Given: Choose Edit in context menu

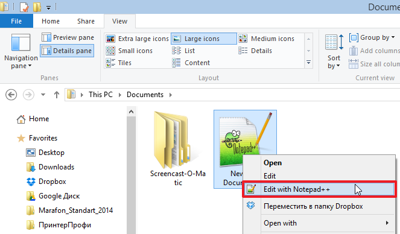Looking at the screenshot, I should click(x=270, y=176).
